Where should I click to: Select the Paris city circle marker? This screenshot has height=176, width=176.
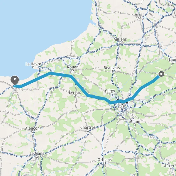click(122, 106)
